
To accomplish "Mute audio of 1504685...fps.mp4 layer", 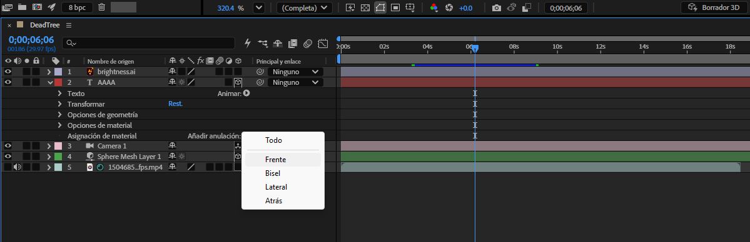I will 18,167.
